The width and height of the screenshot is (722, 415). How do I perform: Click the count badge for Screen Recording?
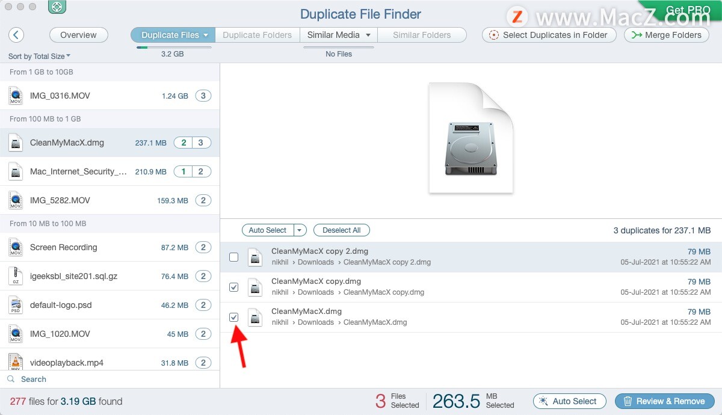[203, 247]
